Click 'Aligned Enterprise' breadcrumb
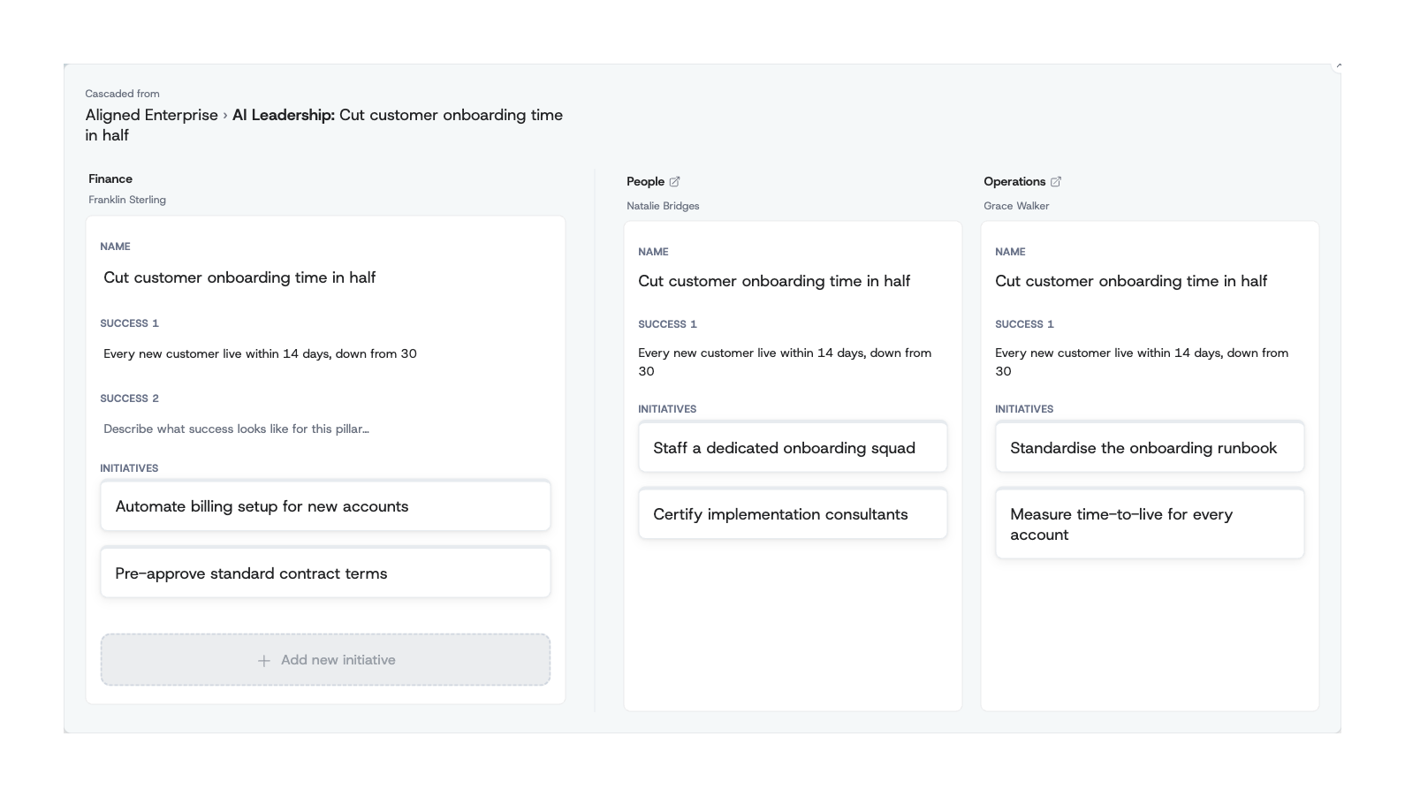The image size is (1405, 797). point(151,115)
